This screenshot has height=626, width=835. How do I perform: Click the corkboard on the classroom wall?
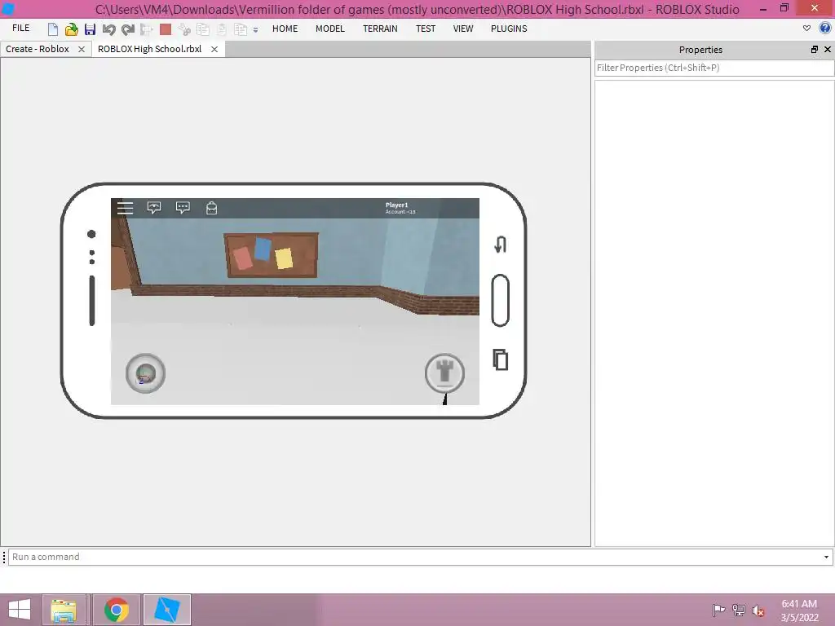(272, 255)
